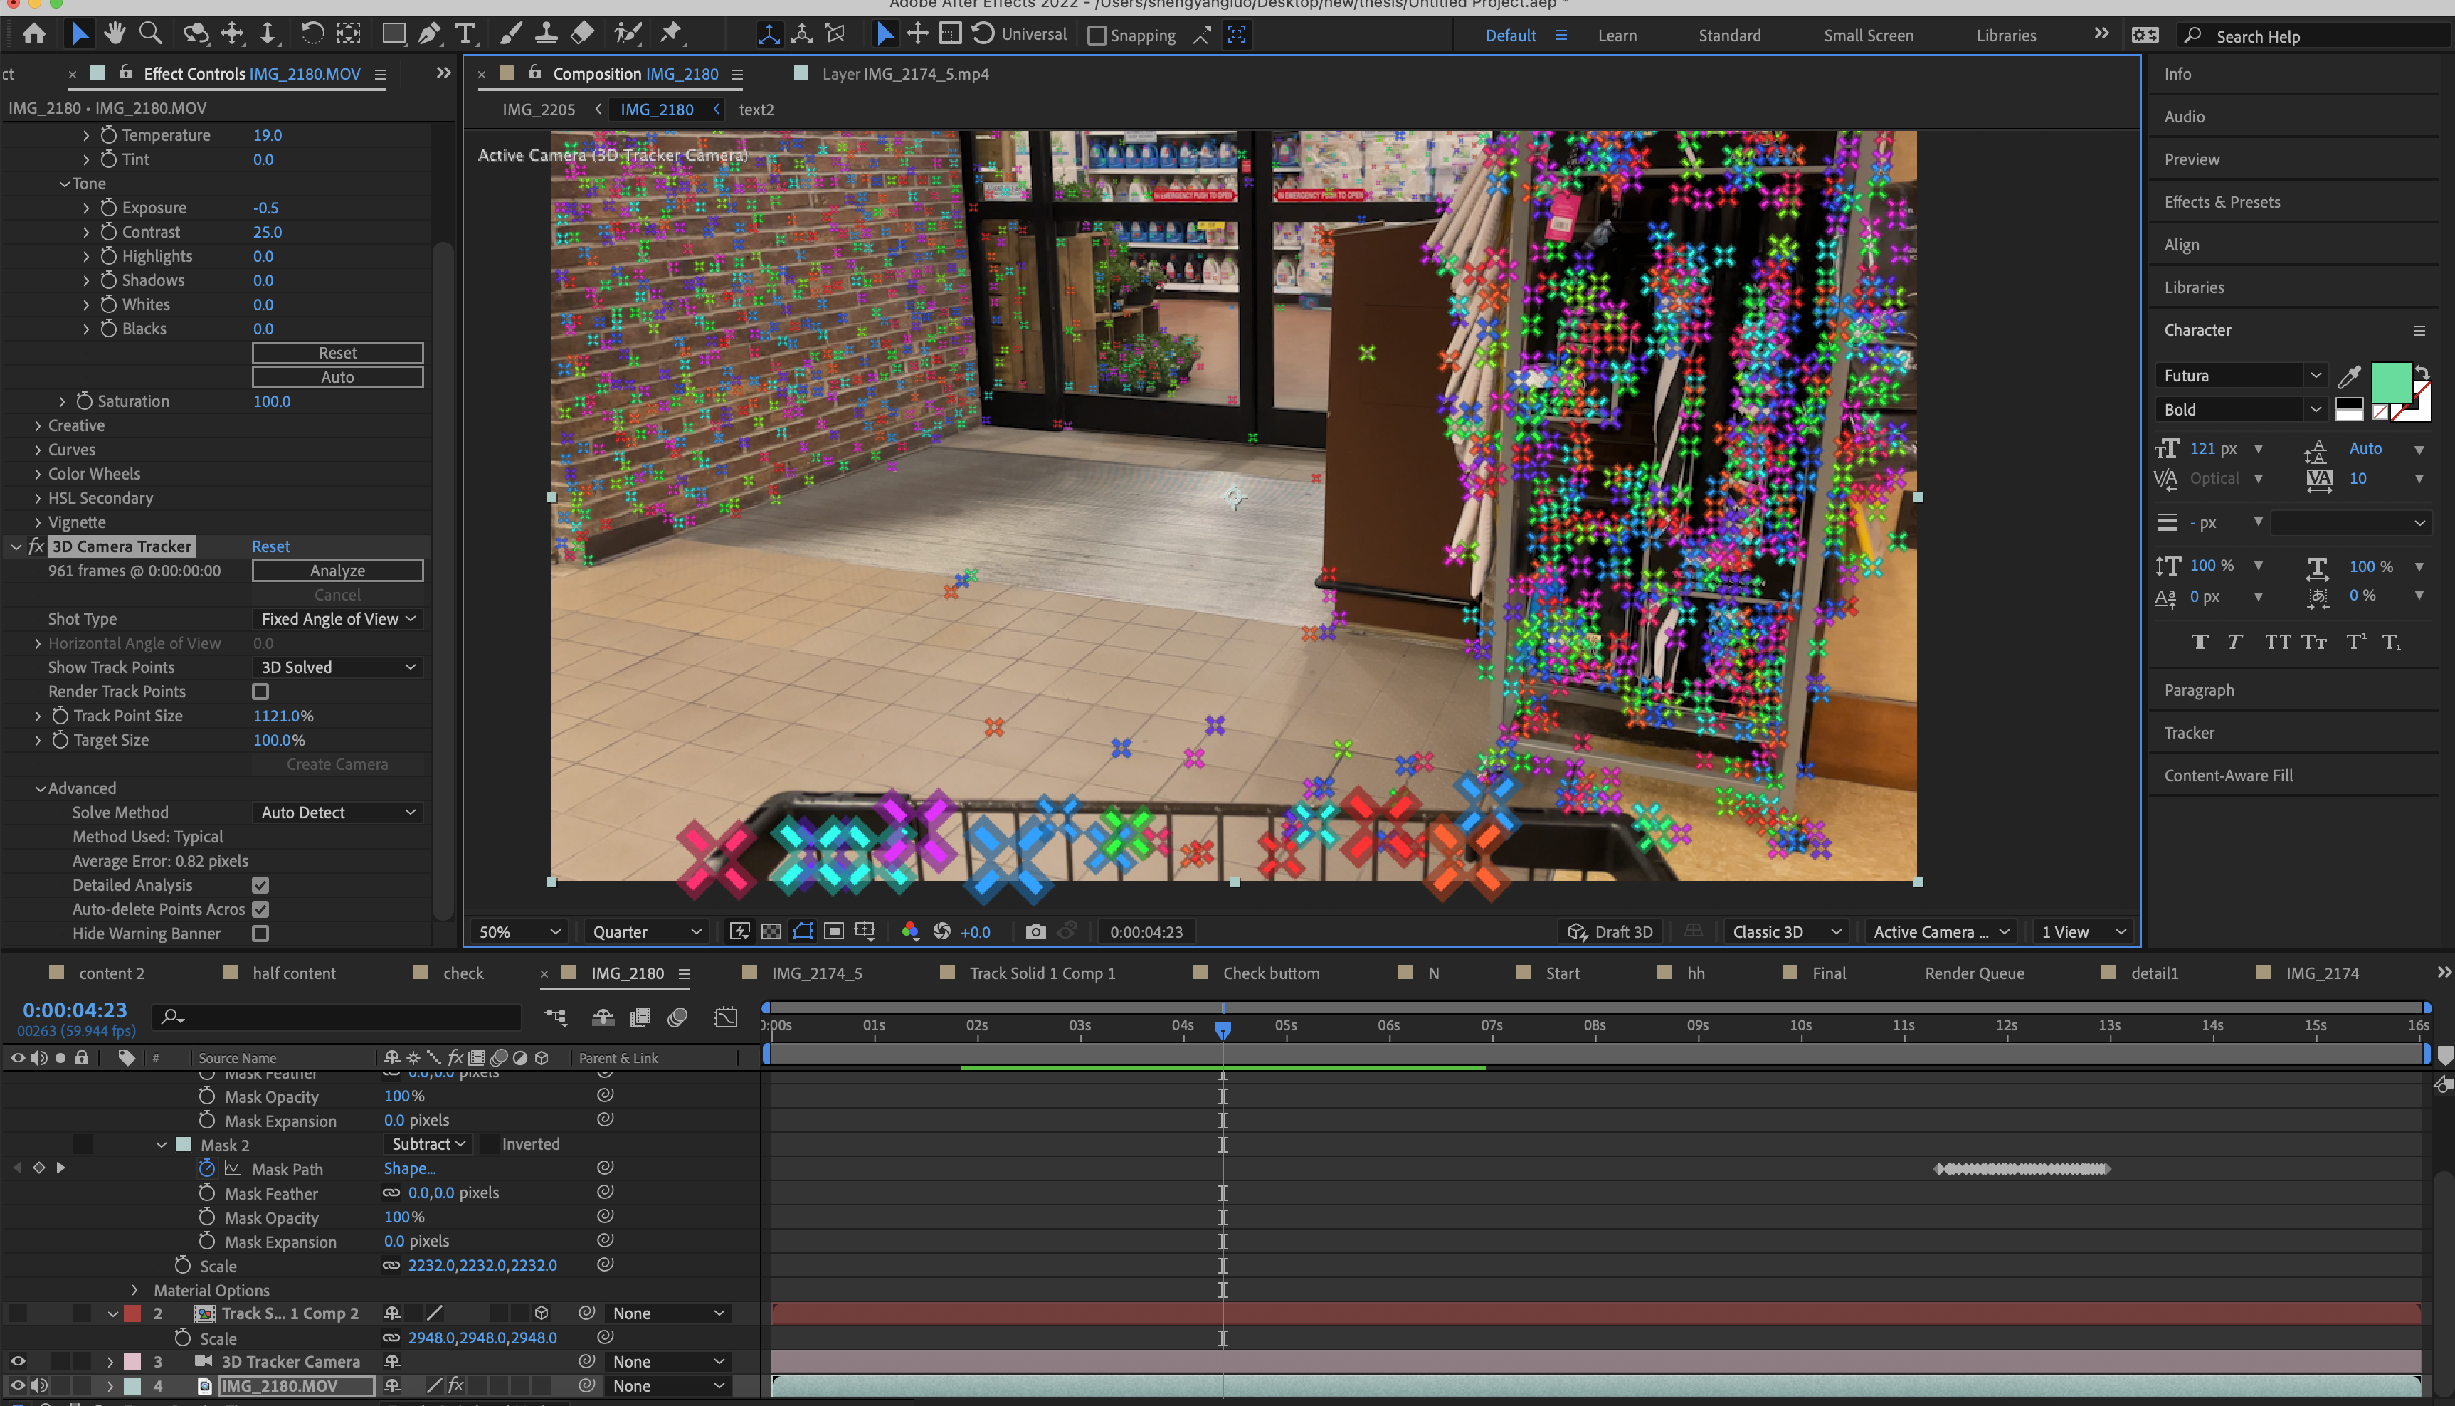Screen dimensions: 2455x1406
Task: Select the Pen tool
Action: pos(430,35)
